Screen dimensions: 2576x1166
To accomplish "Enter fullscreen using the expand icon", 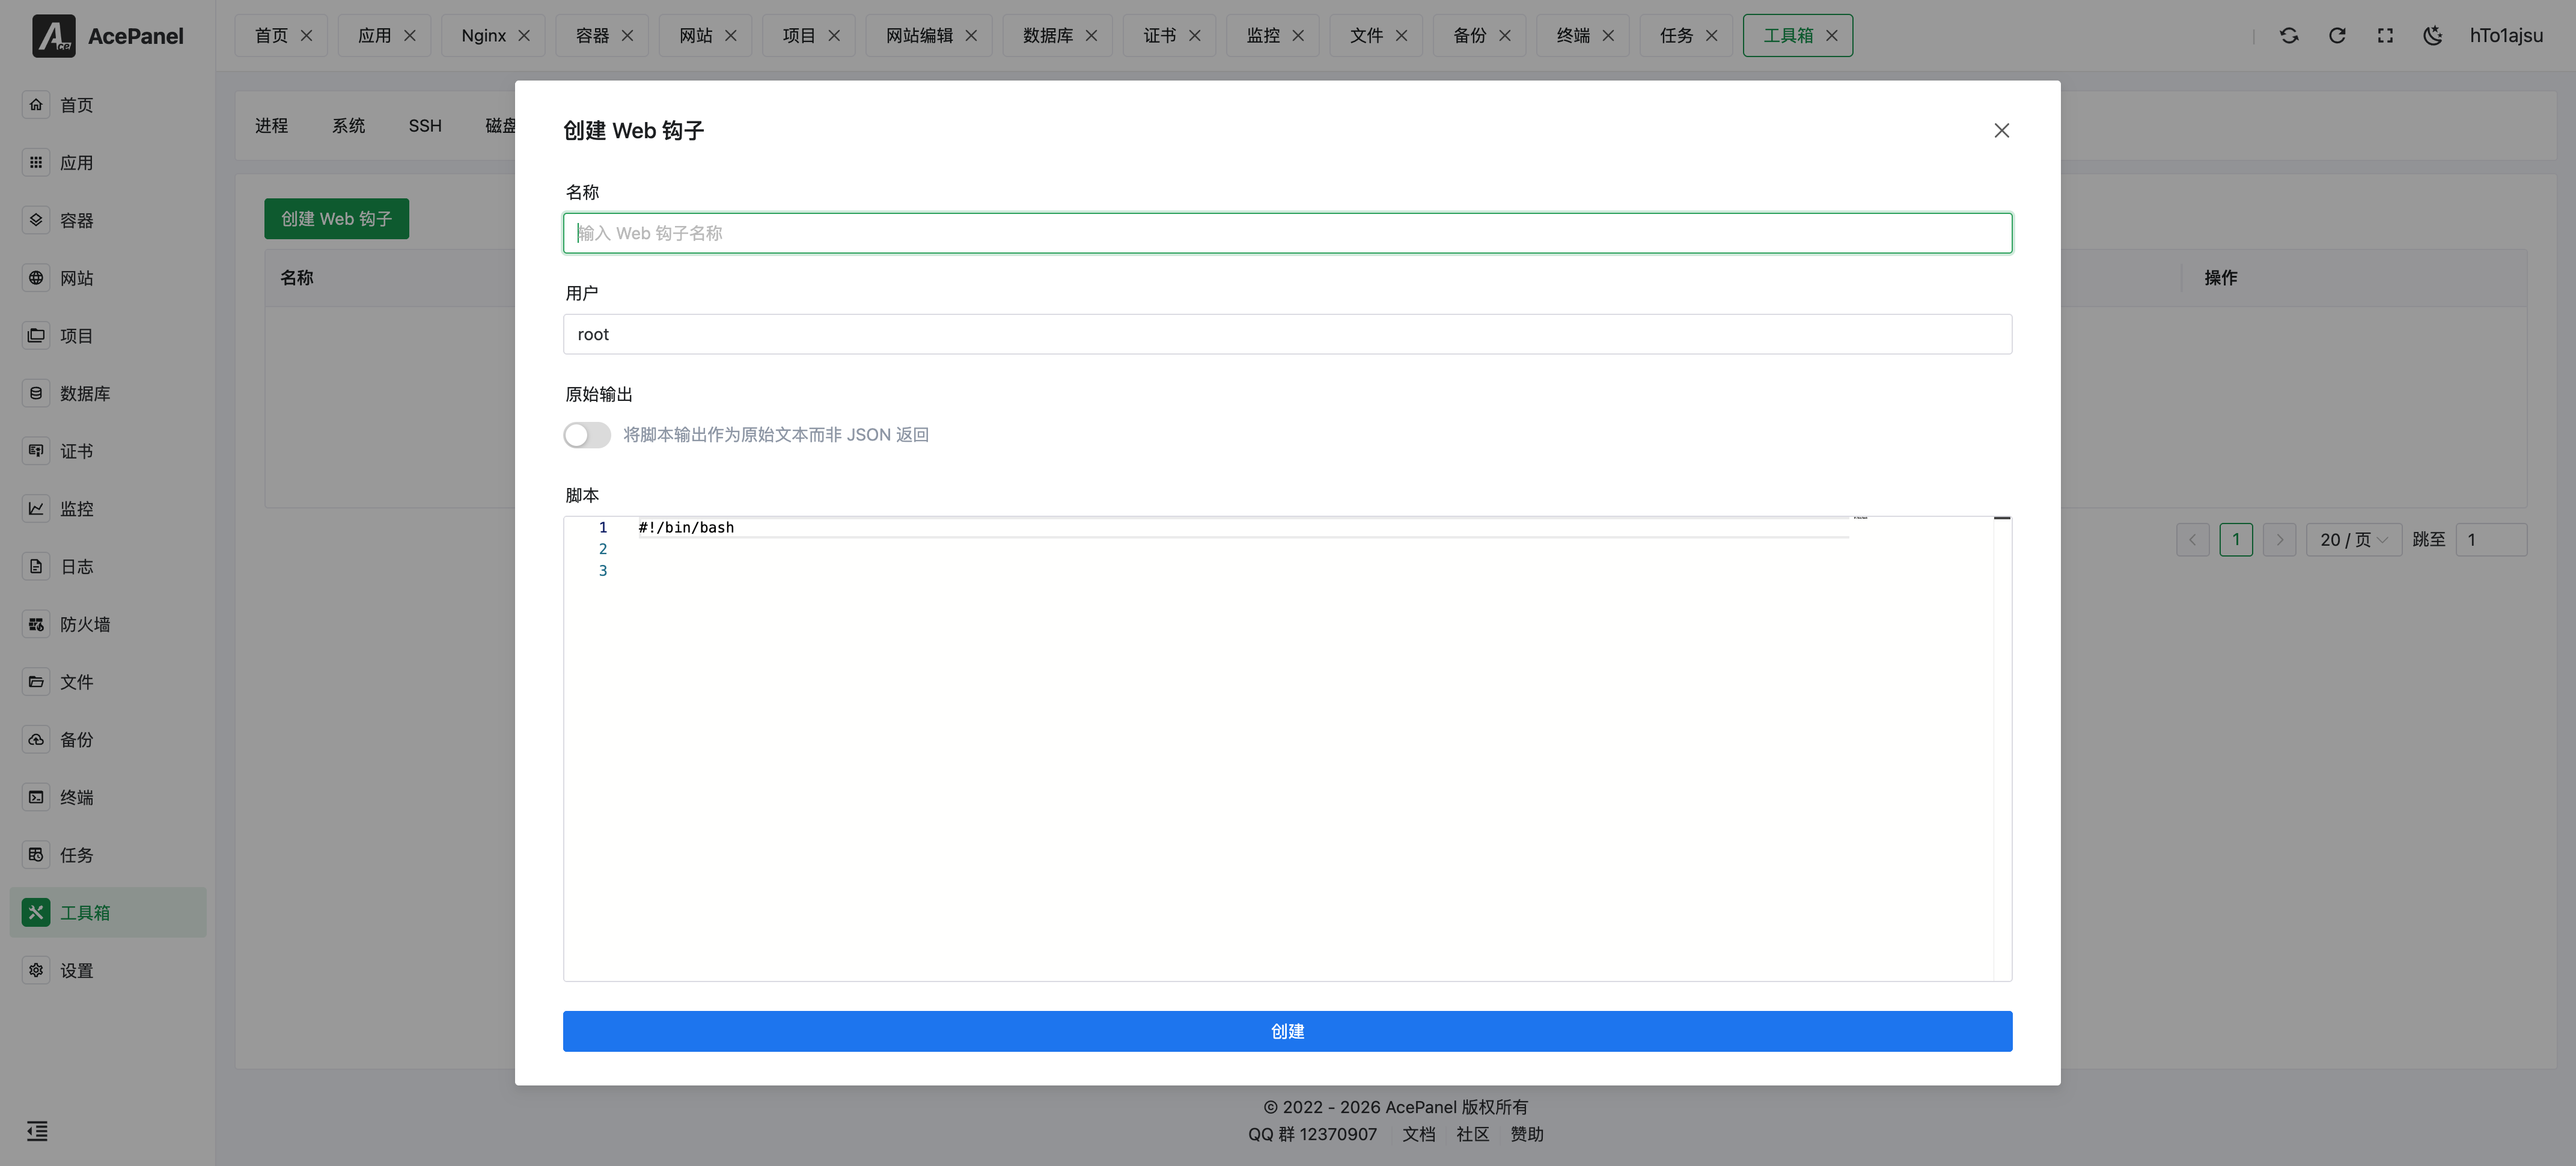I will [2385, 35].
